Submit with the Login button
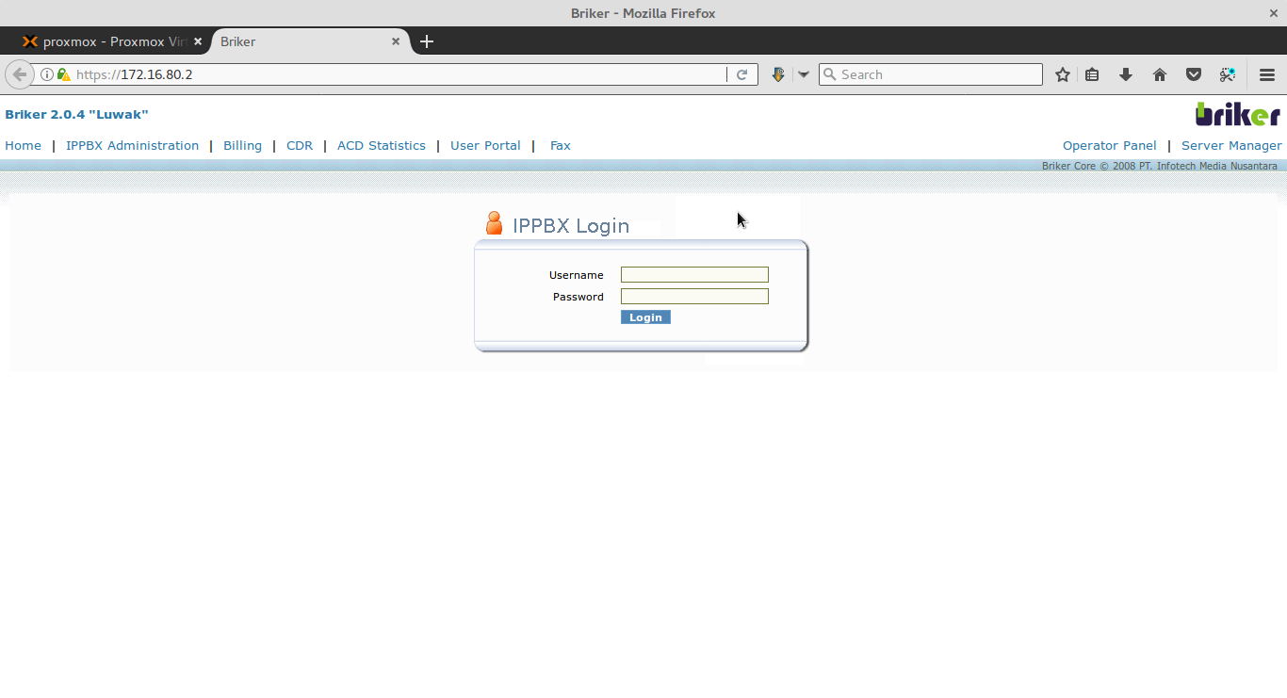This screenshot has height=698, width=1287. [645, 317]
